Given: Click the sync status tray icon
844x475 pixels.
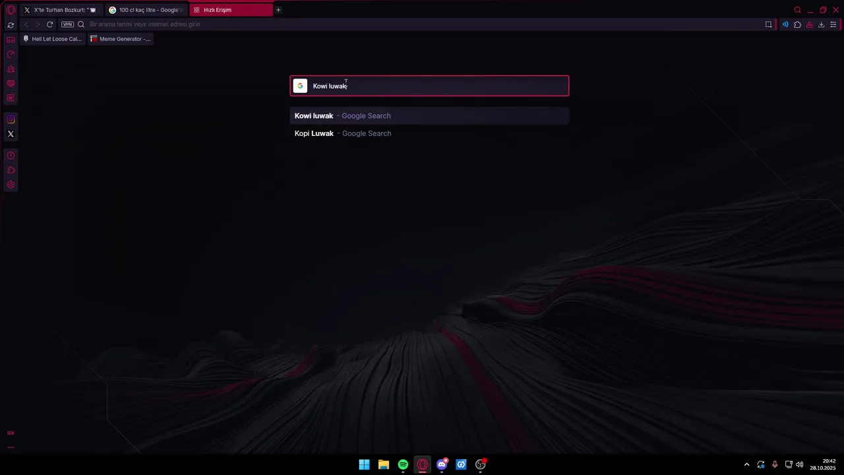Looking at the screenshot, I should pos(761,464).
